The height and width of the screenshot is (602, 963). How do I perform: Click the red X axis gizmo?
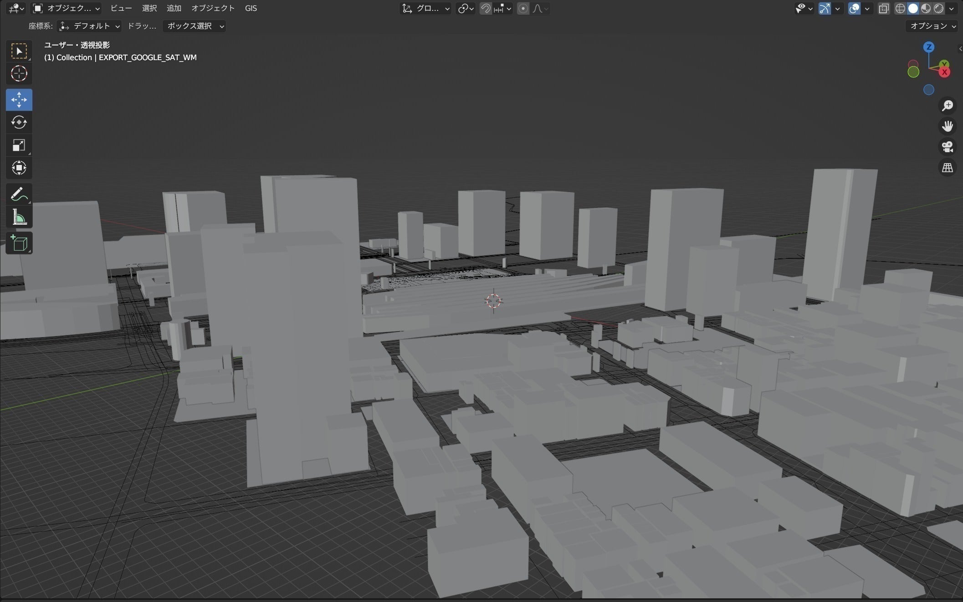(944, 72)
